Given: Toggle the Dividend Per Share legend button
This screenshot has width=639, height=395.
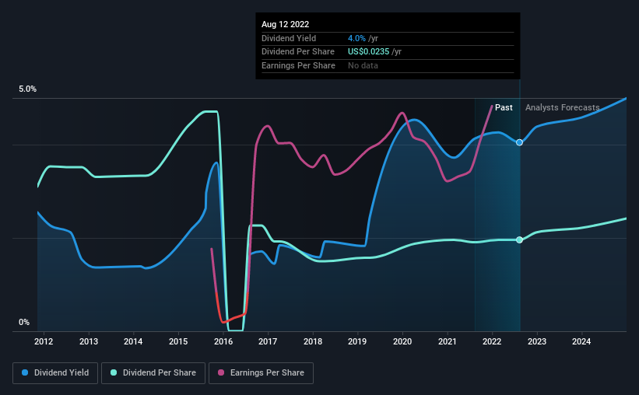Looking at the screenshot, I should coord(153,373).
